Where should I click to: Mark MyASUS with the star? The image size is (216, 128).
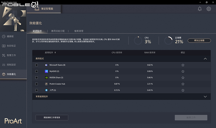coord(183,71)
